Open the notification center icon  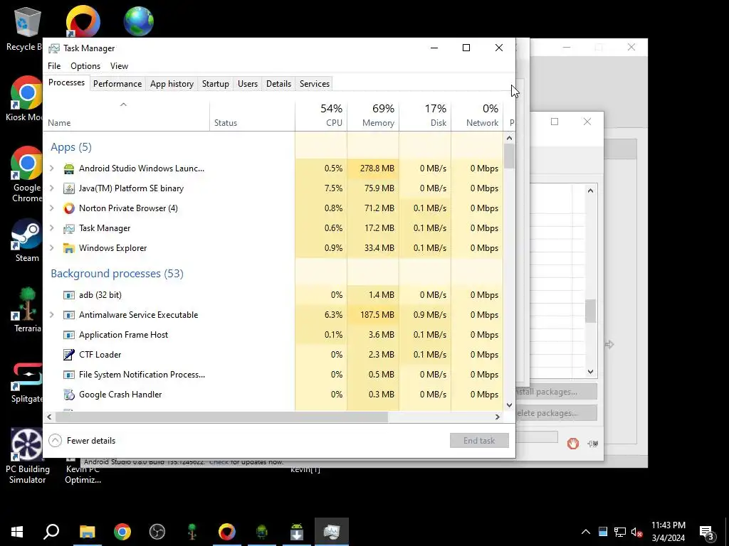[x=707, y=533]
